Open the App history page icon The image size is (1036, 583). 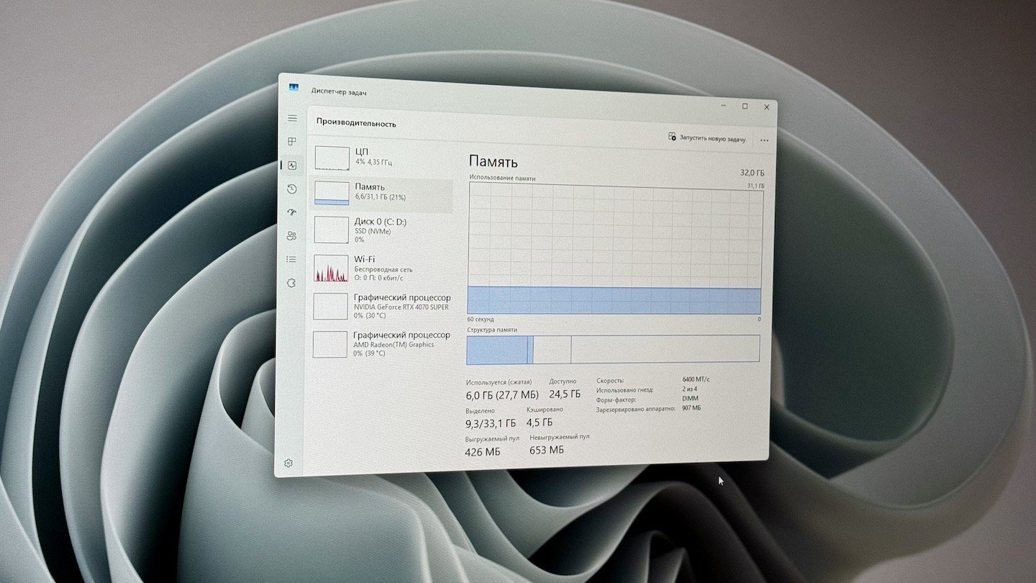(x=291, y=189)
